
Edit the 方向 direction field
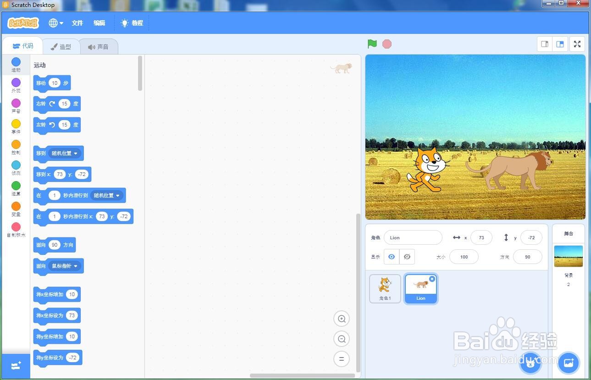click(528, 257)
